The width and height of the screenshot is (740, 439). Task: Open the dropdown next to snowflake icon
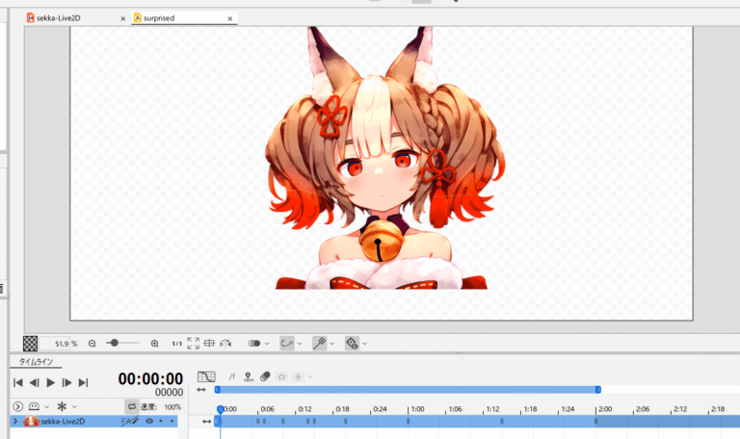click(x=74, y=406)
